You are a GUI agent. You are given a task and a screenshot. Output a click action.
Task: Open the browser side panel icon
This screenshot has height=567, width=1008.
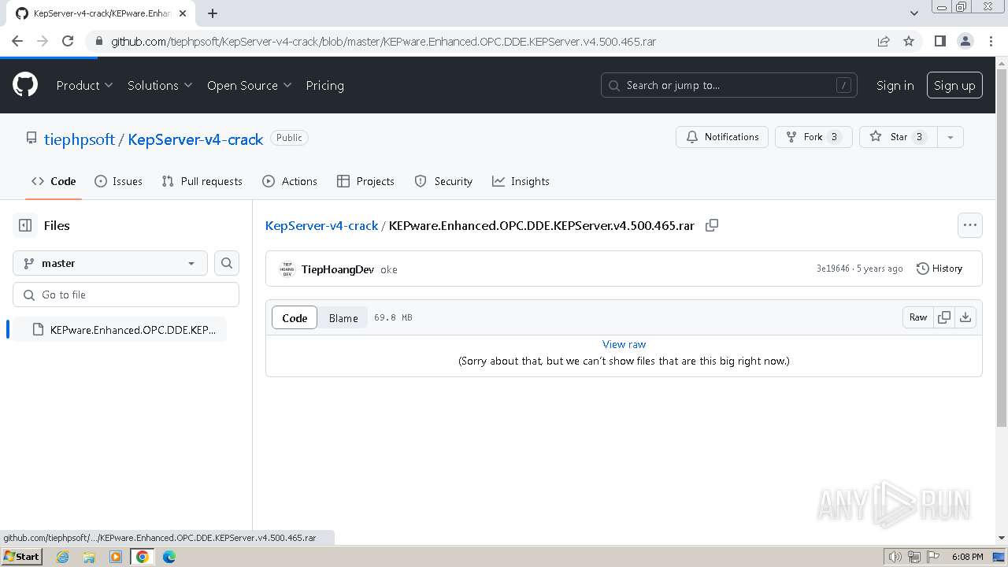[939, 41]
